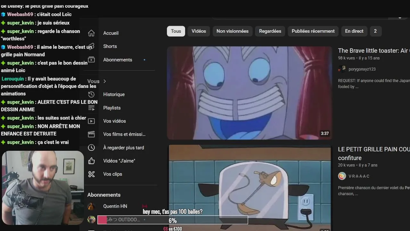Open the Accueil home icon
The width and height of the screenshot is (410, 231).
tap(91, 33)
